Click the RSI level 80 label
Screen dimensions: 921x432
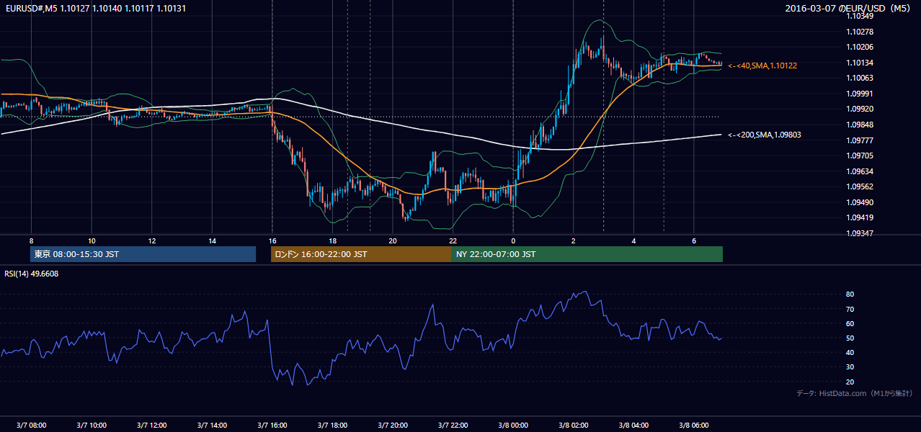(850, 294)
